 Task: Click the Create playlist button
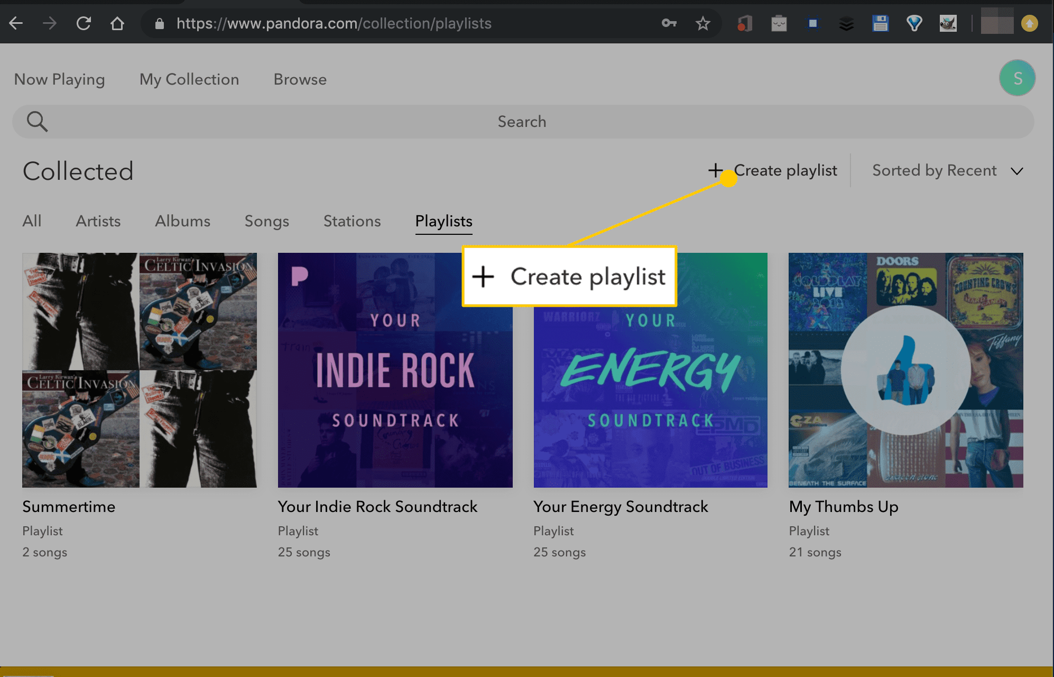pos(771,171)
